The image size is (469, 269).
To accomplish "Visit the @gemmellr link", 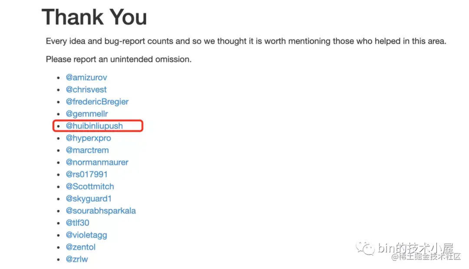I will pyautogui.click(x=87, y=114).
